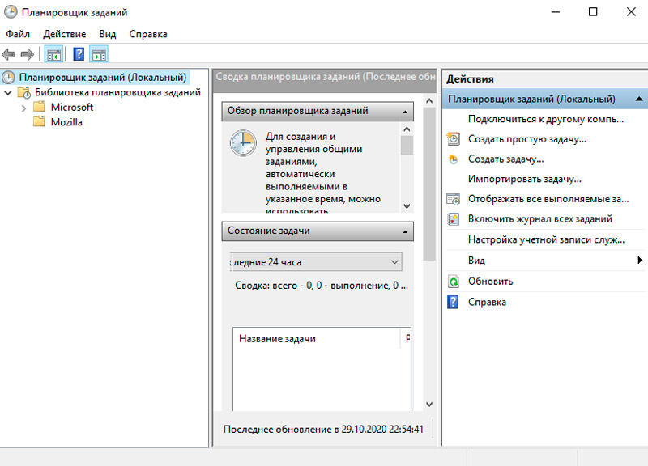Click scroll down arrow of center pane scrollbar
The width and height of the screenshot is (648, 466).
[x=429, y=404]
